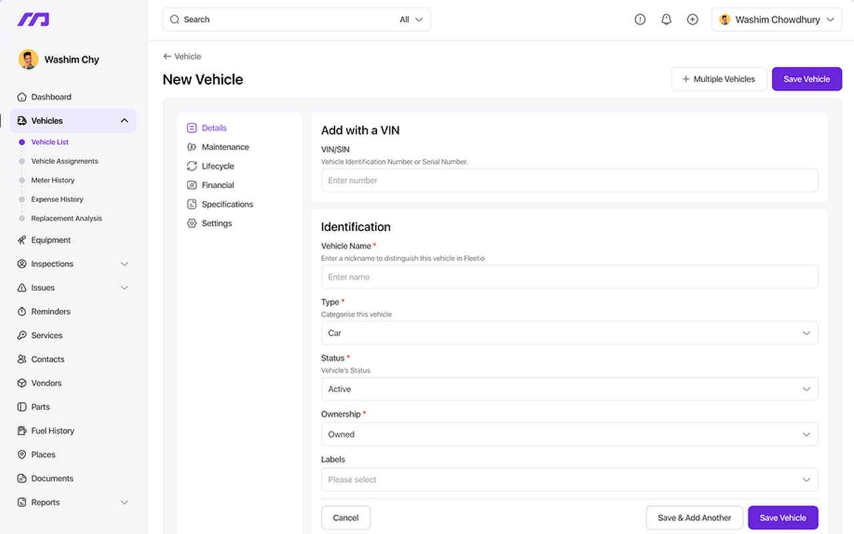Click the Dashboard home icon

click(x=22, y=97)
